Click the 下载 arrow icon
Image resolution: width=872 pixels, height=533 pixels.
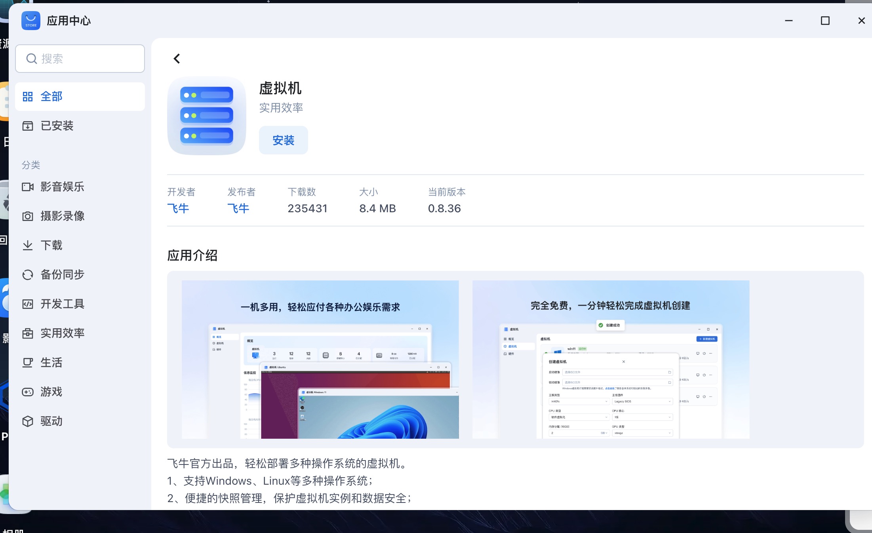[x=28, y=246]
